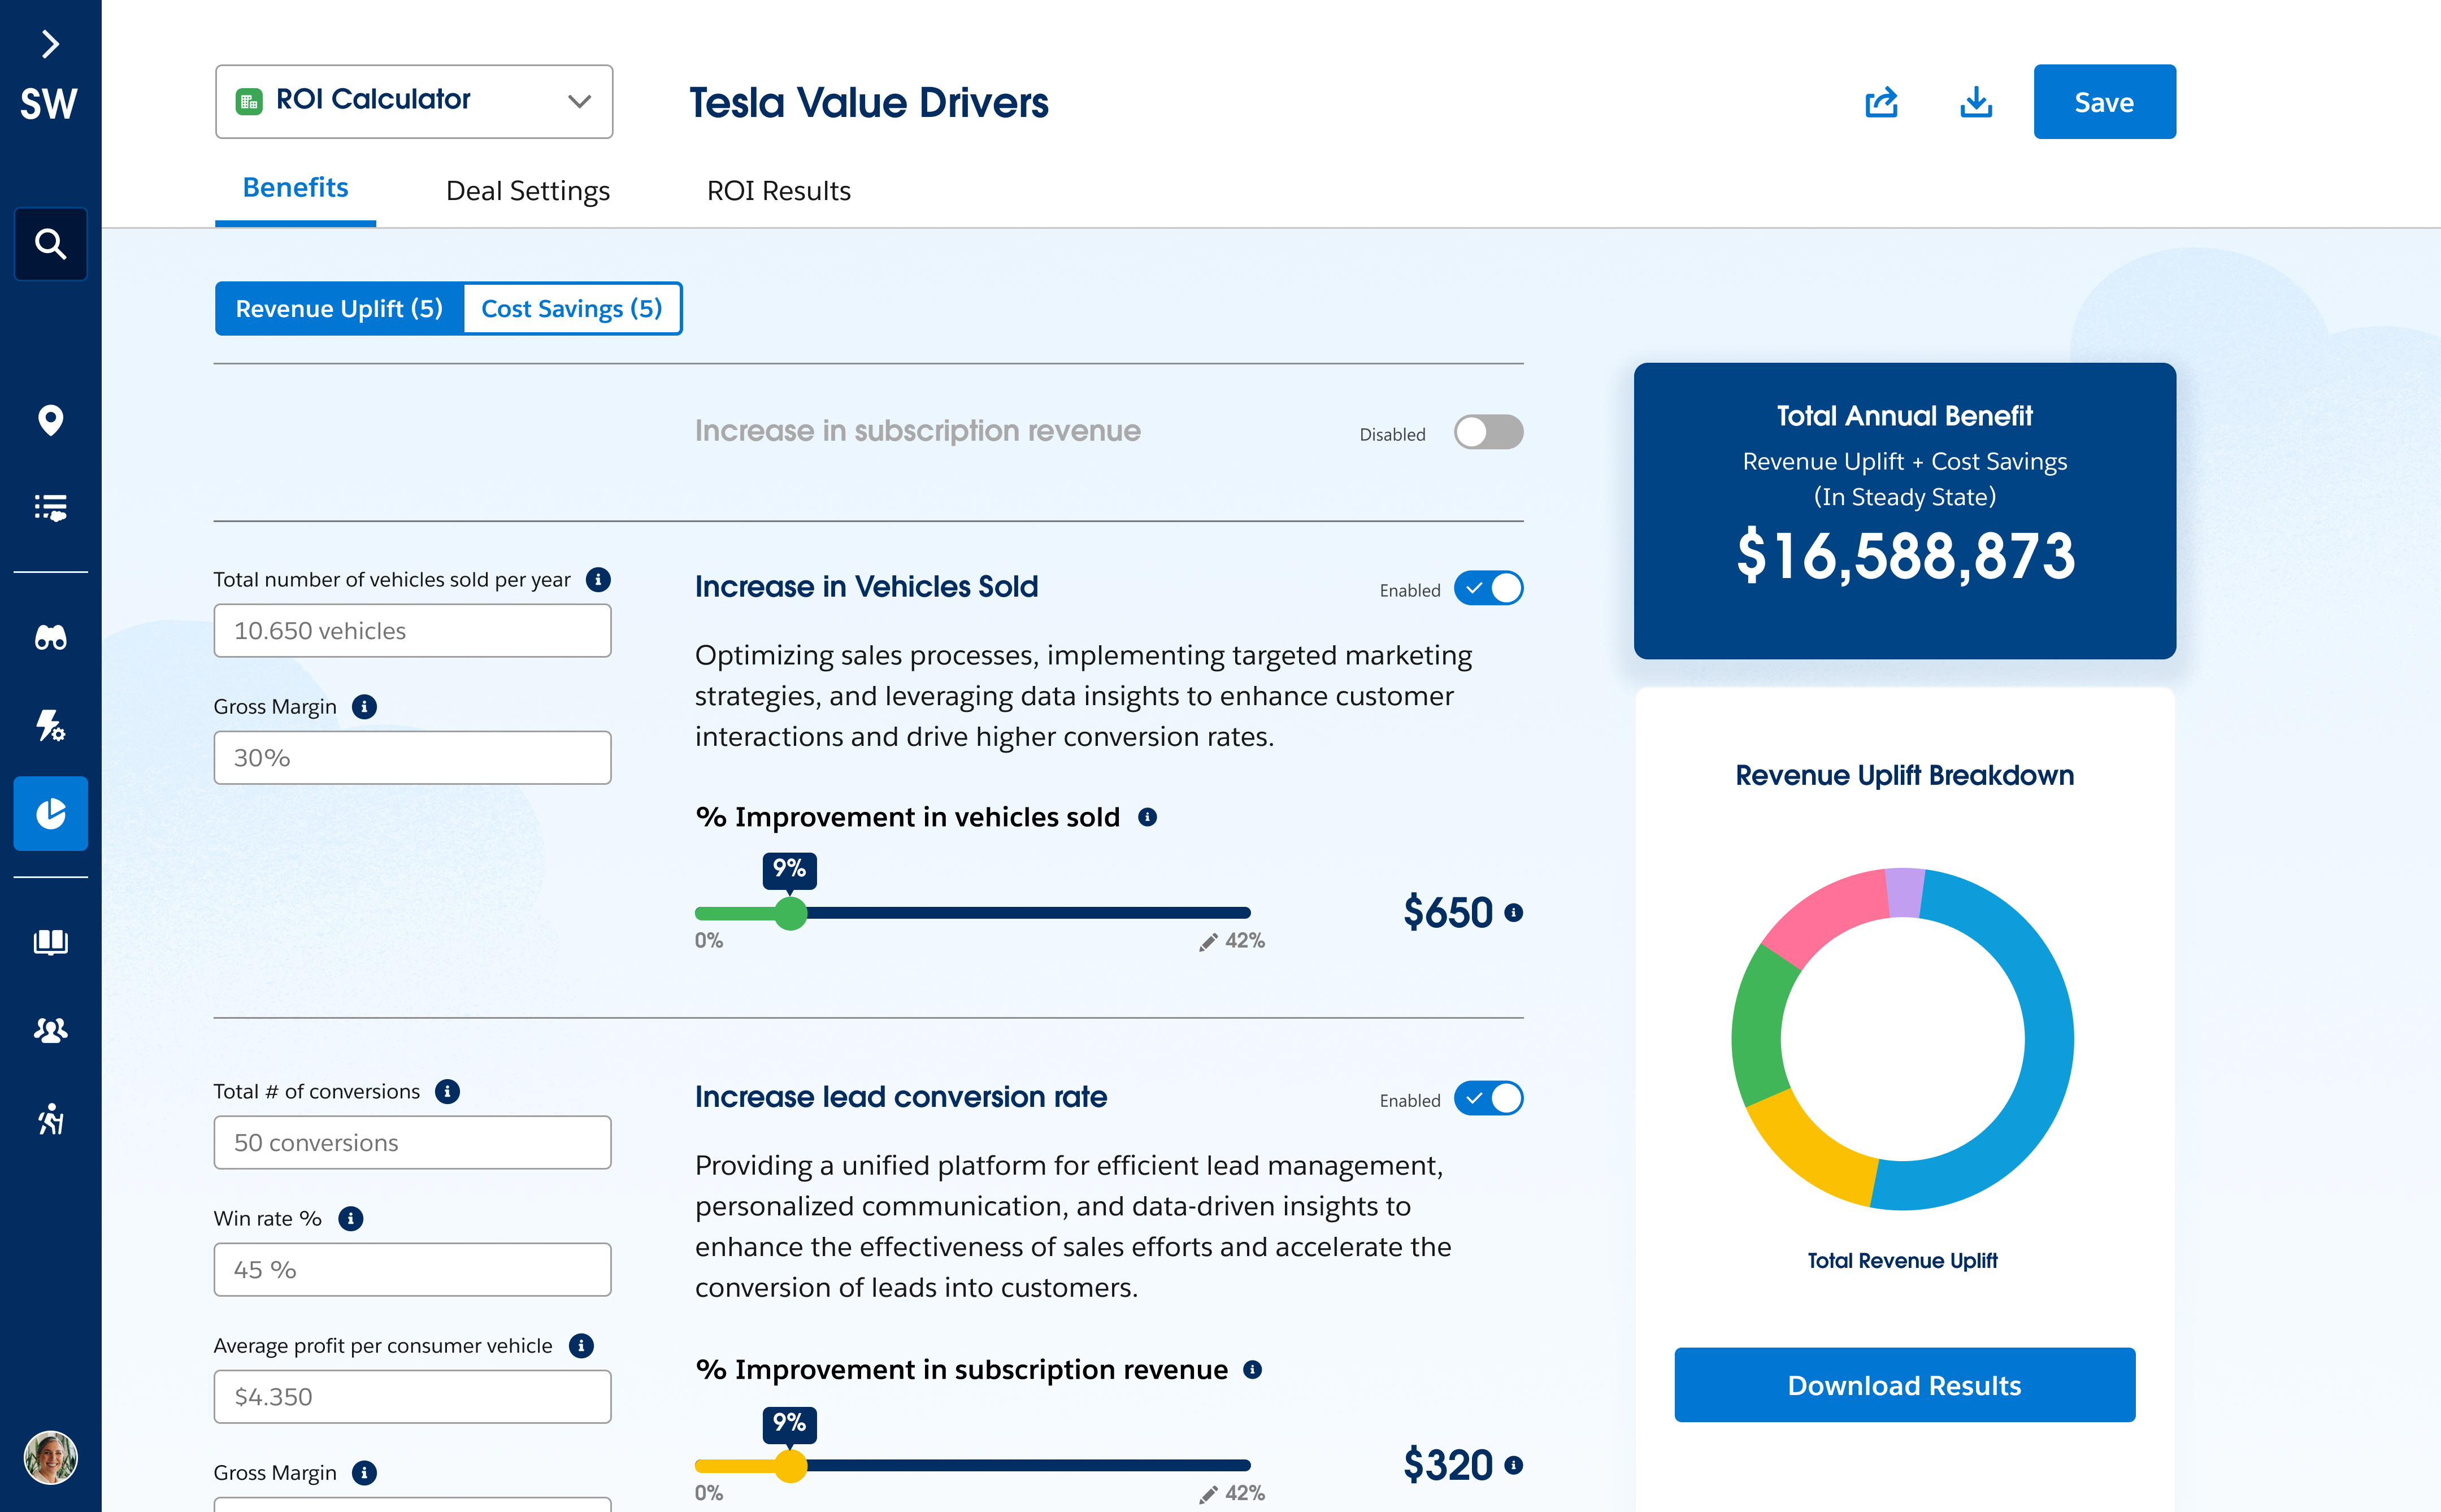Screen dimensions: 2441x1512
Task: Open the search icon in the sidebar
Action: pos(50,244)
